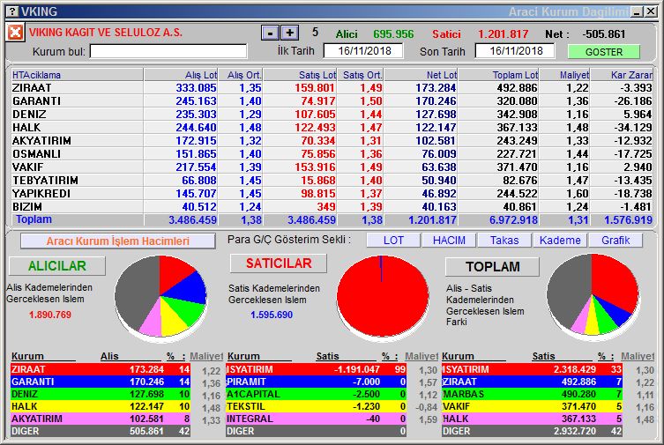Select the YAPIKREDI table row
The height and width of the screenshot is (445, 664).
point(332,193)
